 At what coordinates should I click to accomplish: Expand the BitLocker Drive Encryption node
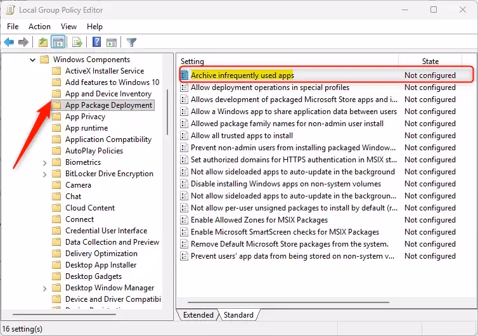(44, 174)
